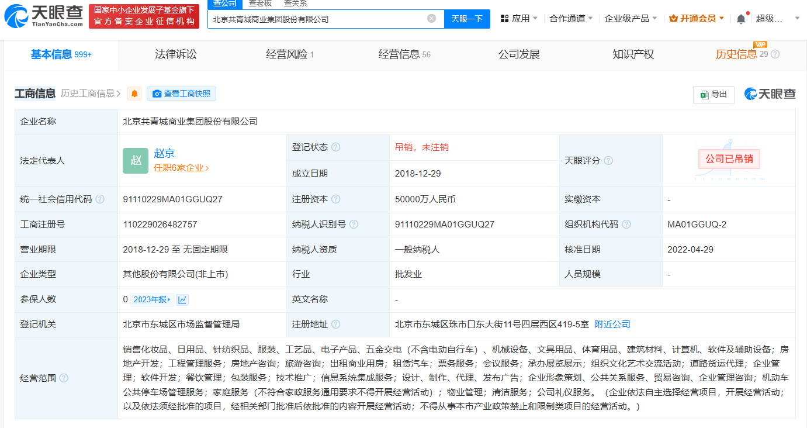Click the red 官方备案企业征信机构 banner
The height and width of the screenshot is (428, 807).
pos(144,16)
